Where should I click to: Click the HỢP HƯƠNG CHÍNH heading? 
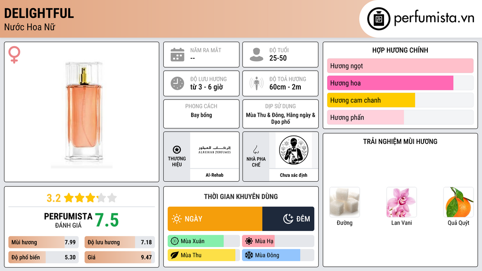(400, 50)
